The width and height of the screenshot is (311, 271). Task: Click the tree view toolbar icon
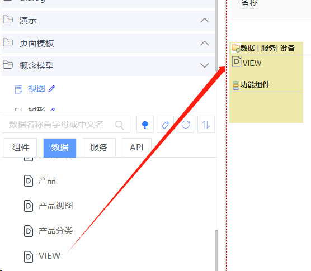[145, 125]
